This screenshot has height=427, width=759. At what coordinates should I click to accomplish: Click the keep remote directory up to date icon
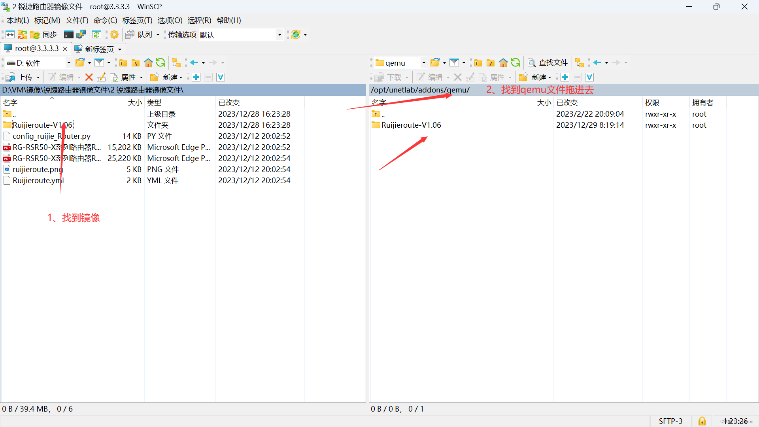point(23,35)
